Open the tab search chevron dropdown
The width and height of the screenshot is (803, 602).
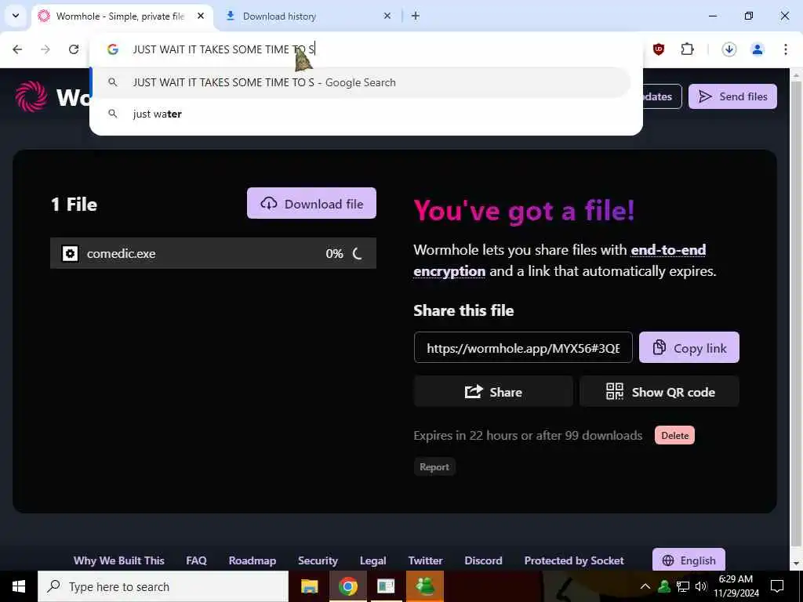click(x=16, y=16)
